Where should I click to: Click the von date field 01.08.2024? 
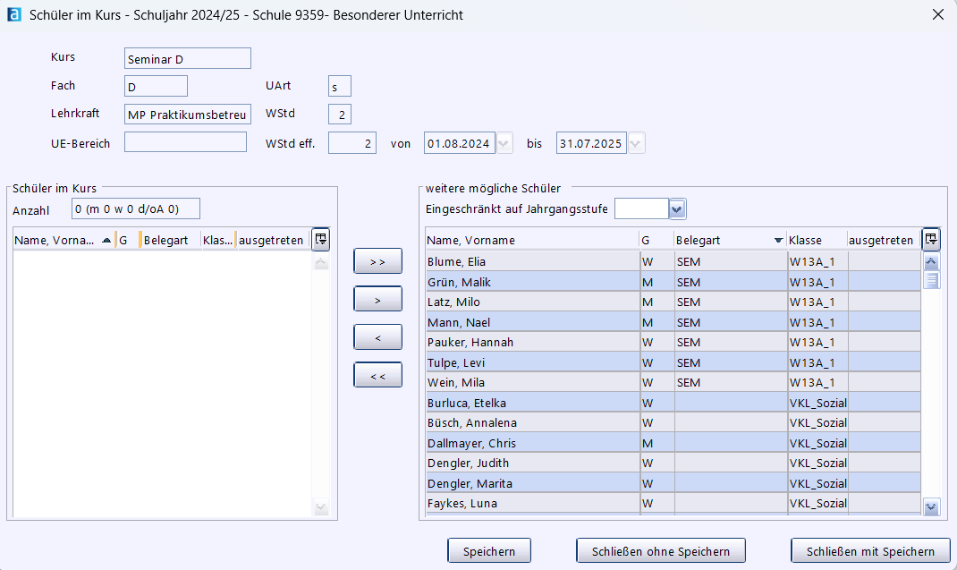coord(459,143)
